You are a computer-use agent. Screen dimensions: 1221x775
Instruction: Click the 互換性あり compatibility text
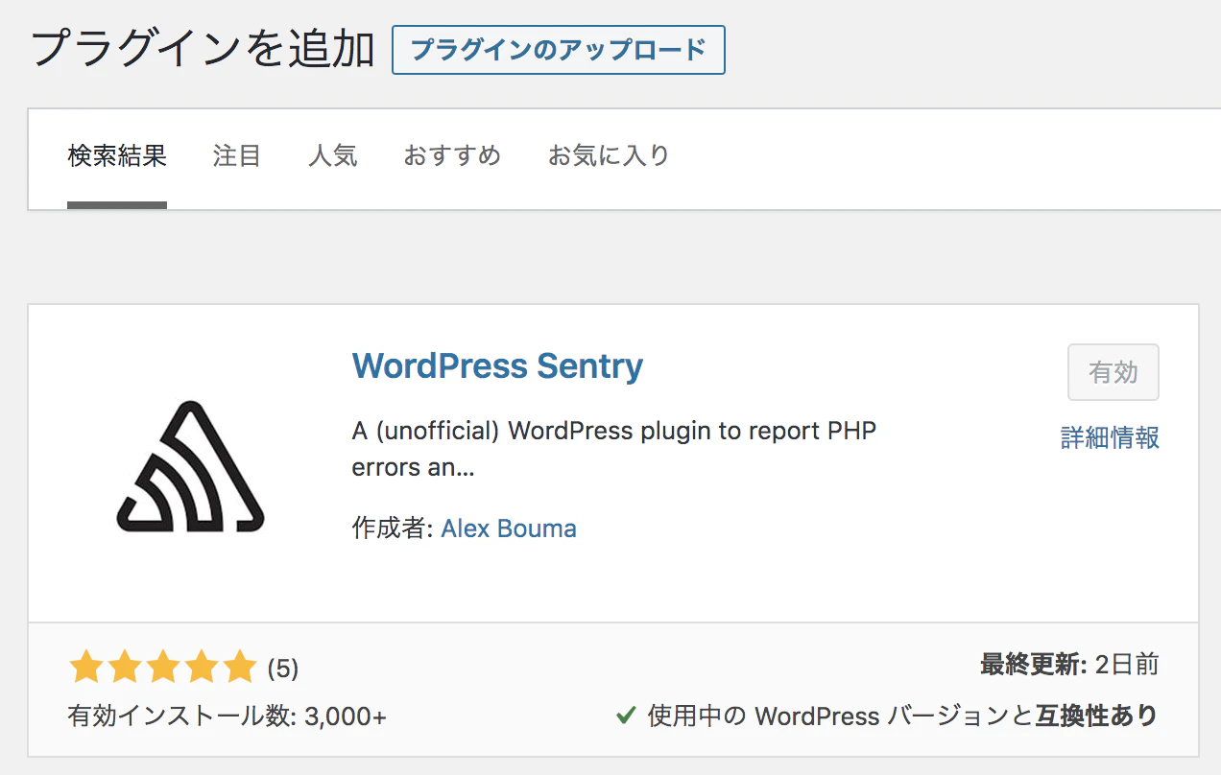[1096, 716]
